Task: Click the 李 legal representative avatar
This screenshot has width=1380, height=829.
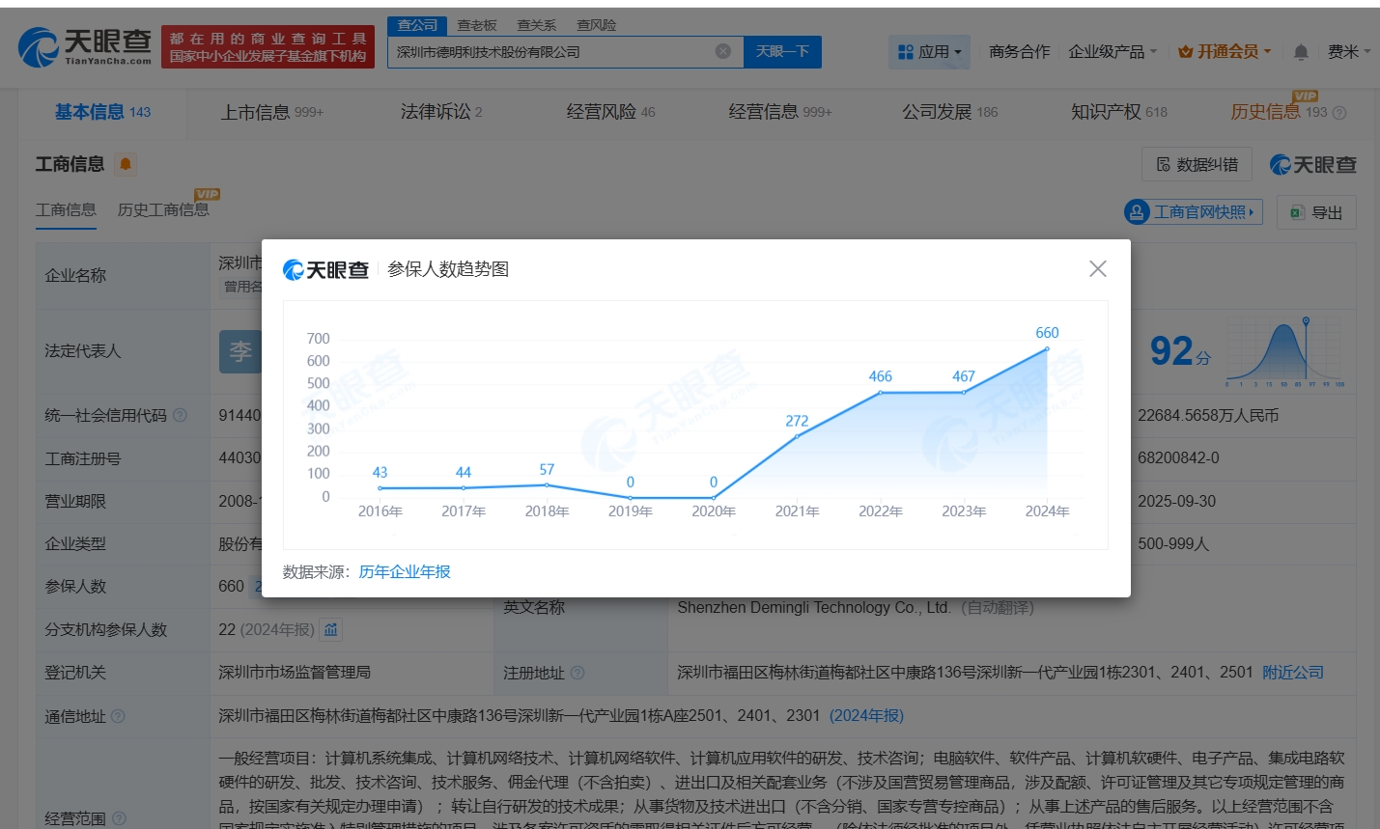Action: point(240,351)
